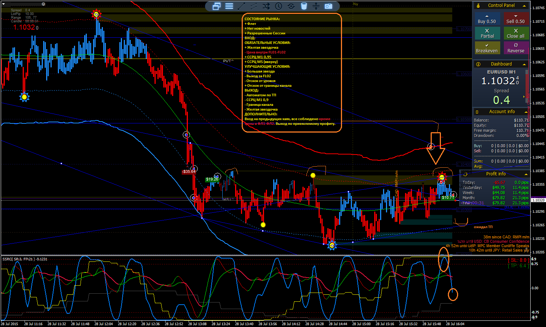Click the yellow star marker near 14:28
Image resolution: width=546 pixels, height=327 pixels.
click(313, 175)
